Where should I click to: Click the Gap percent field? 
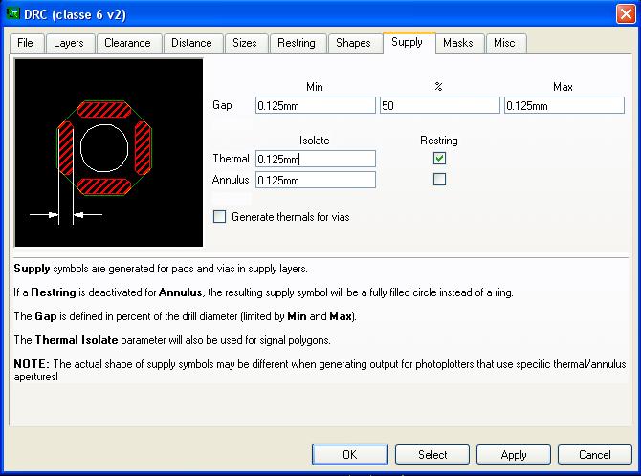coord(439,105)
